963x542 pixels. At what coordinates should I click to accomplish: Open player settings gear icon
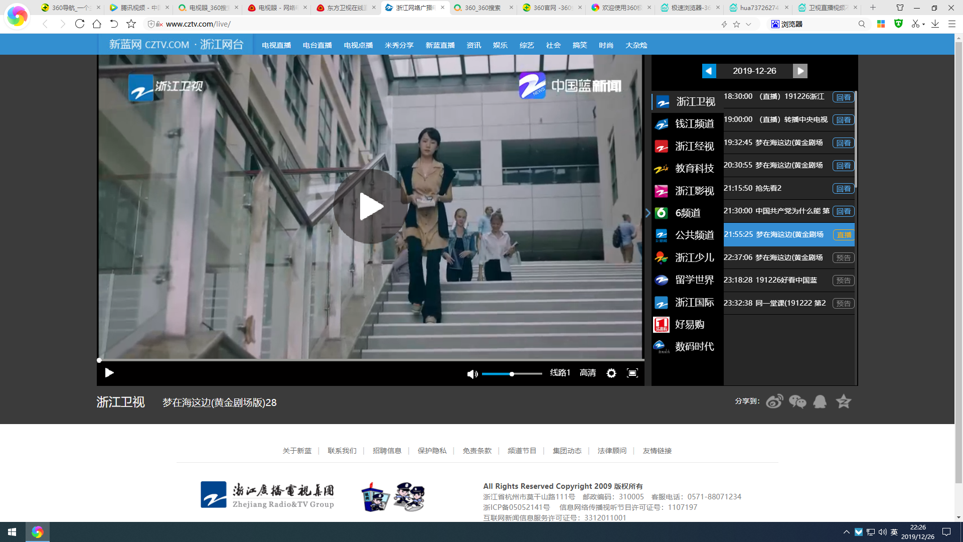[611, 373]
